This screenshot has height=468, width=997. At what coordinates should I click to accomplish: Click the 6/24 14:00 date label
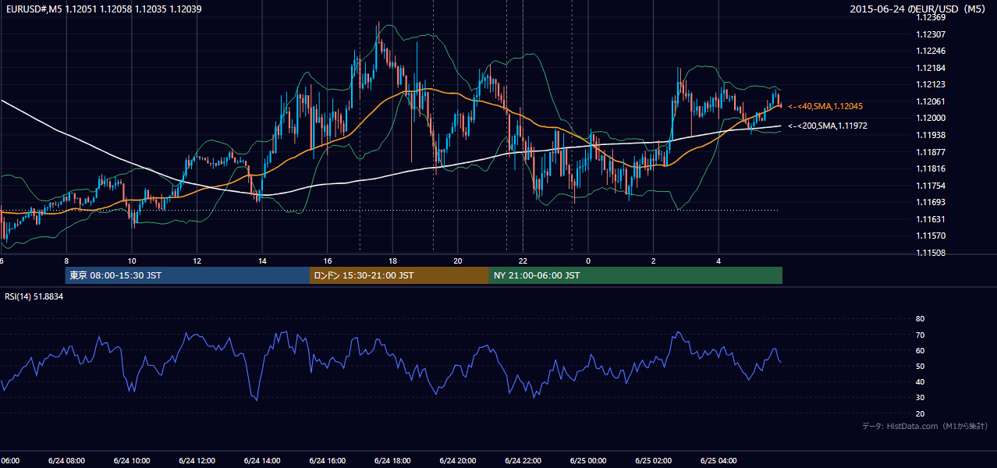pos(262,460)
